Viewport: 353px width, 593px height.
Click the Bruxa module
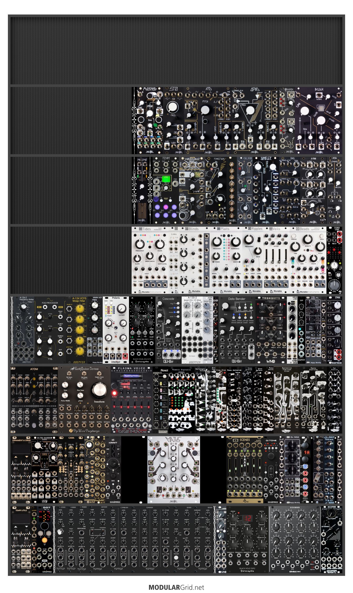(319, 121)
